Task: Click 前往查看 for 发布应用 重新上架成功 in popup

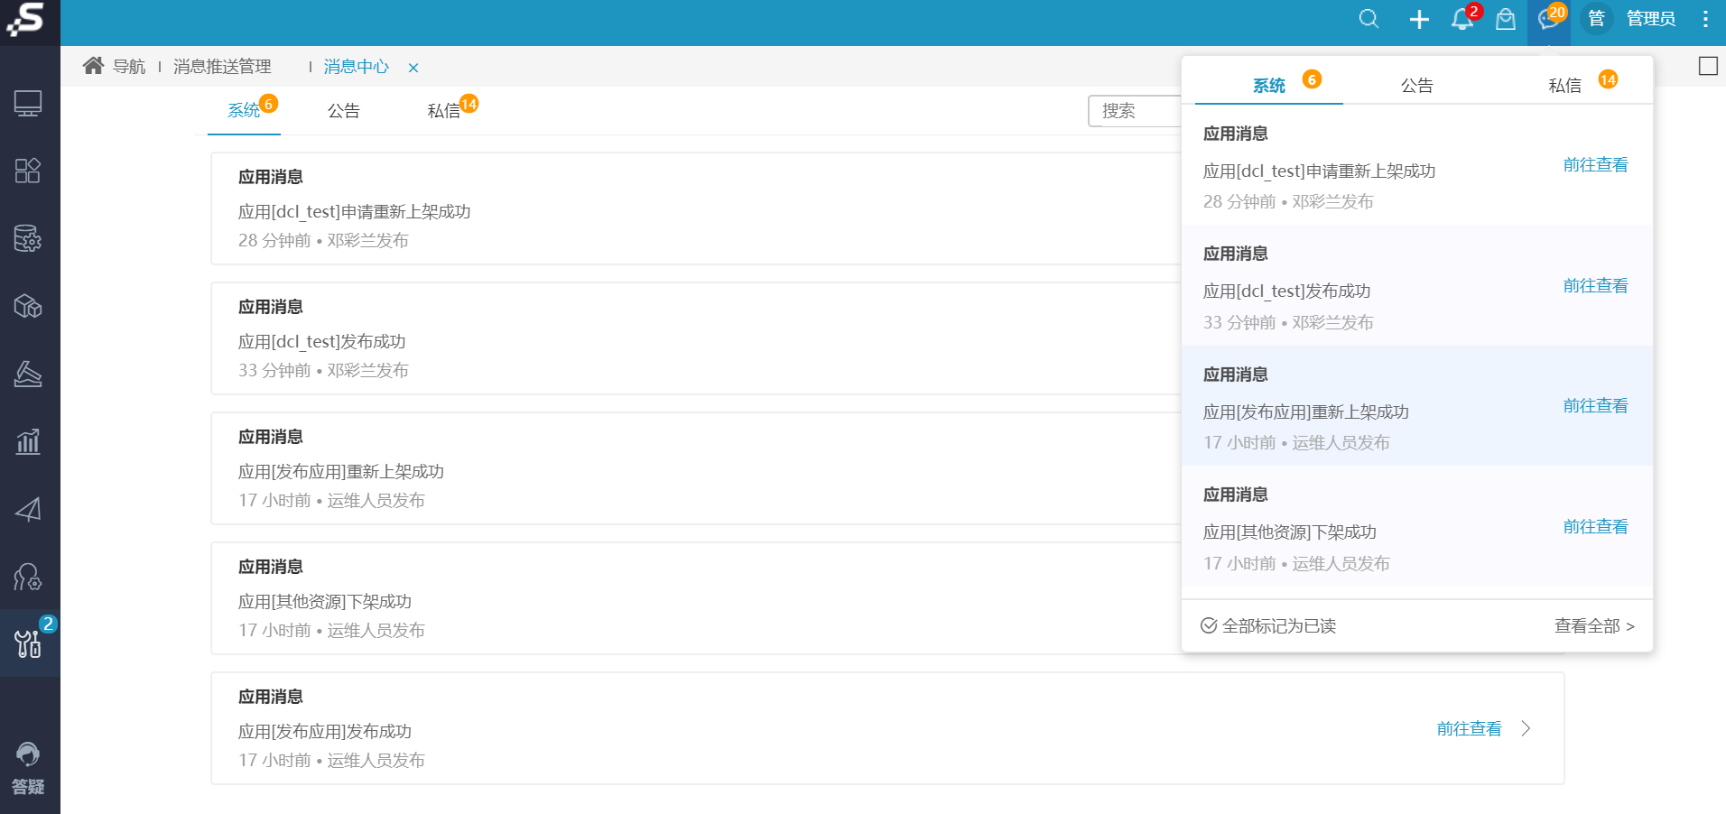Action: [1595, 406]
